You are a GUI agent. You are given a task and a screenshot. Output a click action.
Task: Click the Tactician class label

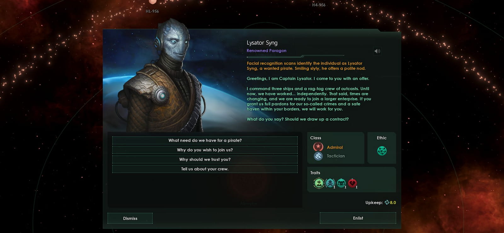pyautogui.click(x=336, y=156)
